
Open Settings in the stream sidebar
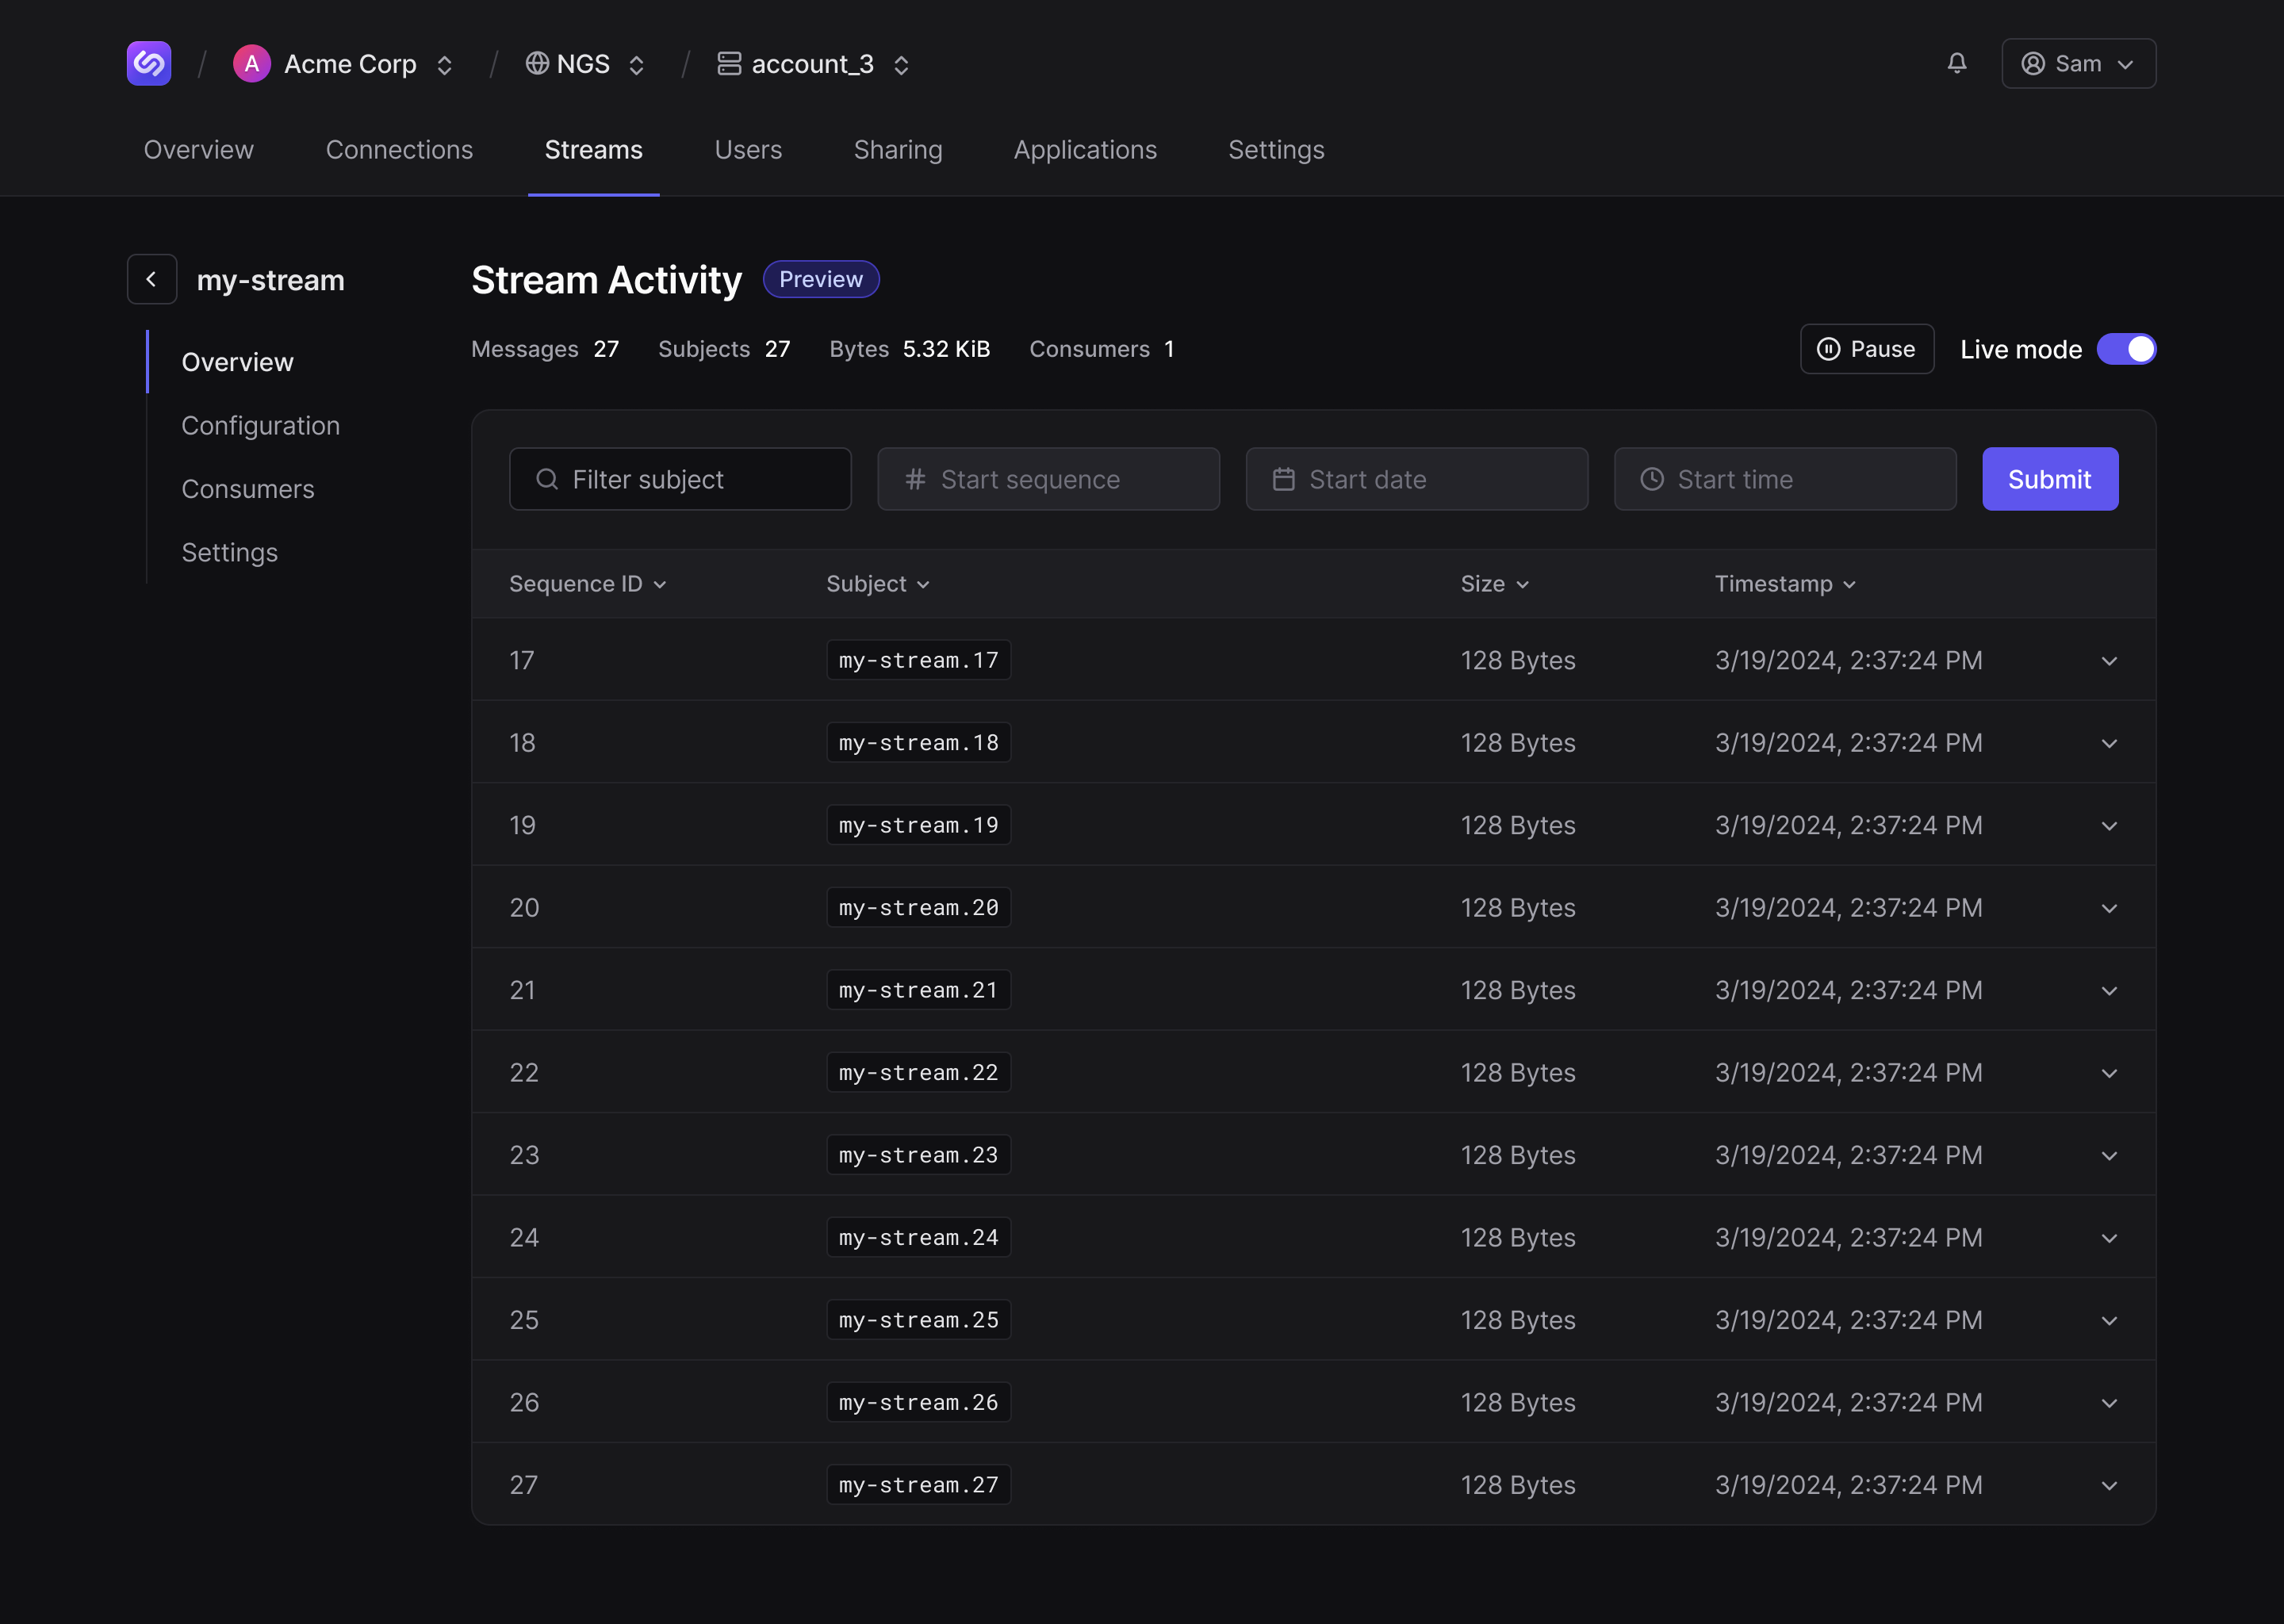pyautogui.click(x=230, y=552)
